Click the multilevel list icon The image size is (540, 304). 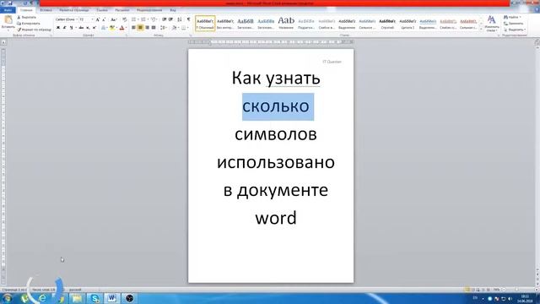[154, 19]
